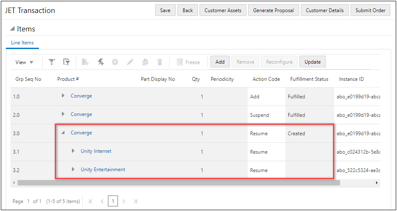The height and width of the screenshot is (211, 397).
Task: Open the View dropdown menu
Action: point(24,62)
